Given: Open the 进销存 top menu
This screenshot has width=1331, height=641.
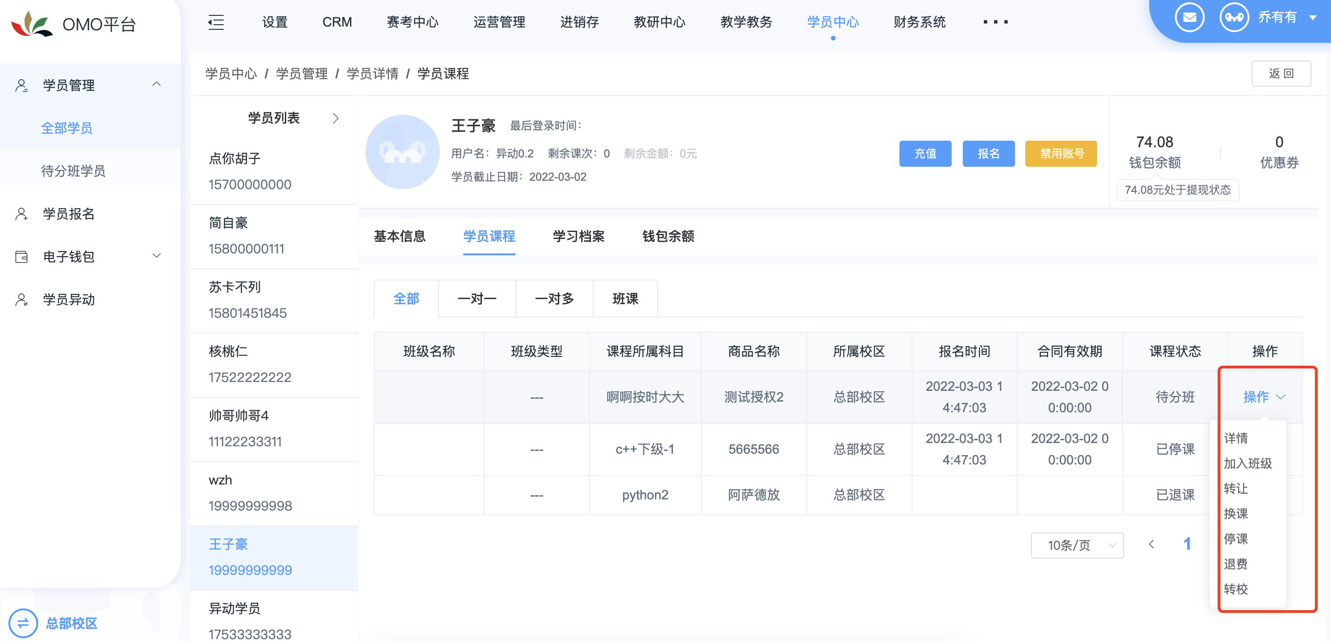Looking at the screenshot, I should click(x=579, y=22).
